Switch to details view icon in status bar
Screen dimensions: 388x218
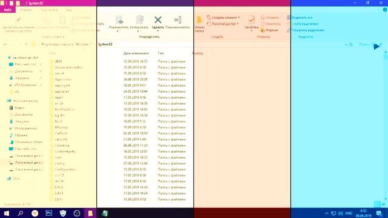click(377, 205)
